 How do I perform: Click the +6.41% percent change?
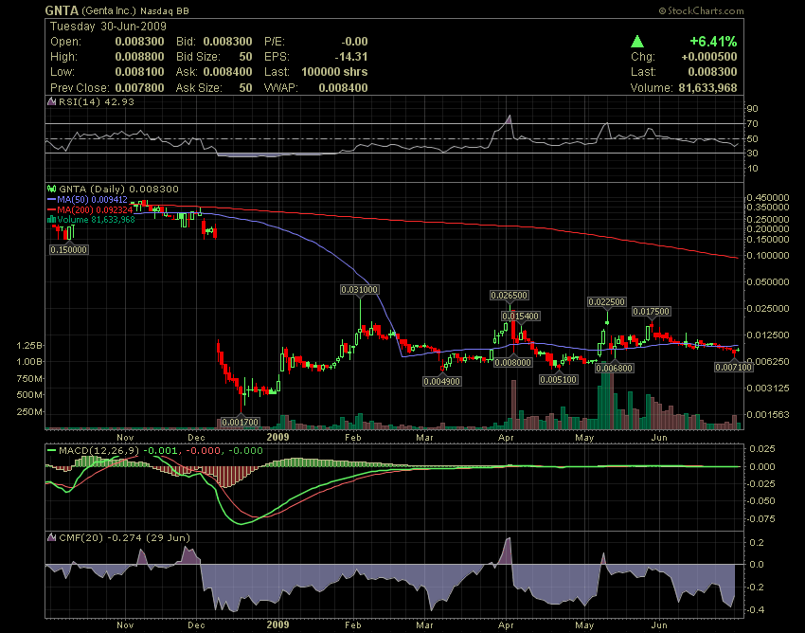[x=713, y=41]
